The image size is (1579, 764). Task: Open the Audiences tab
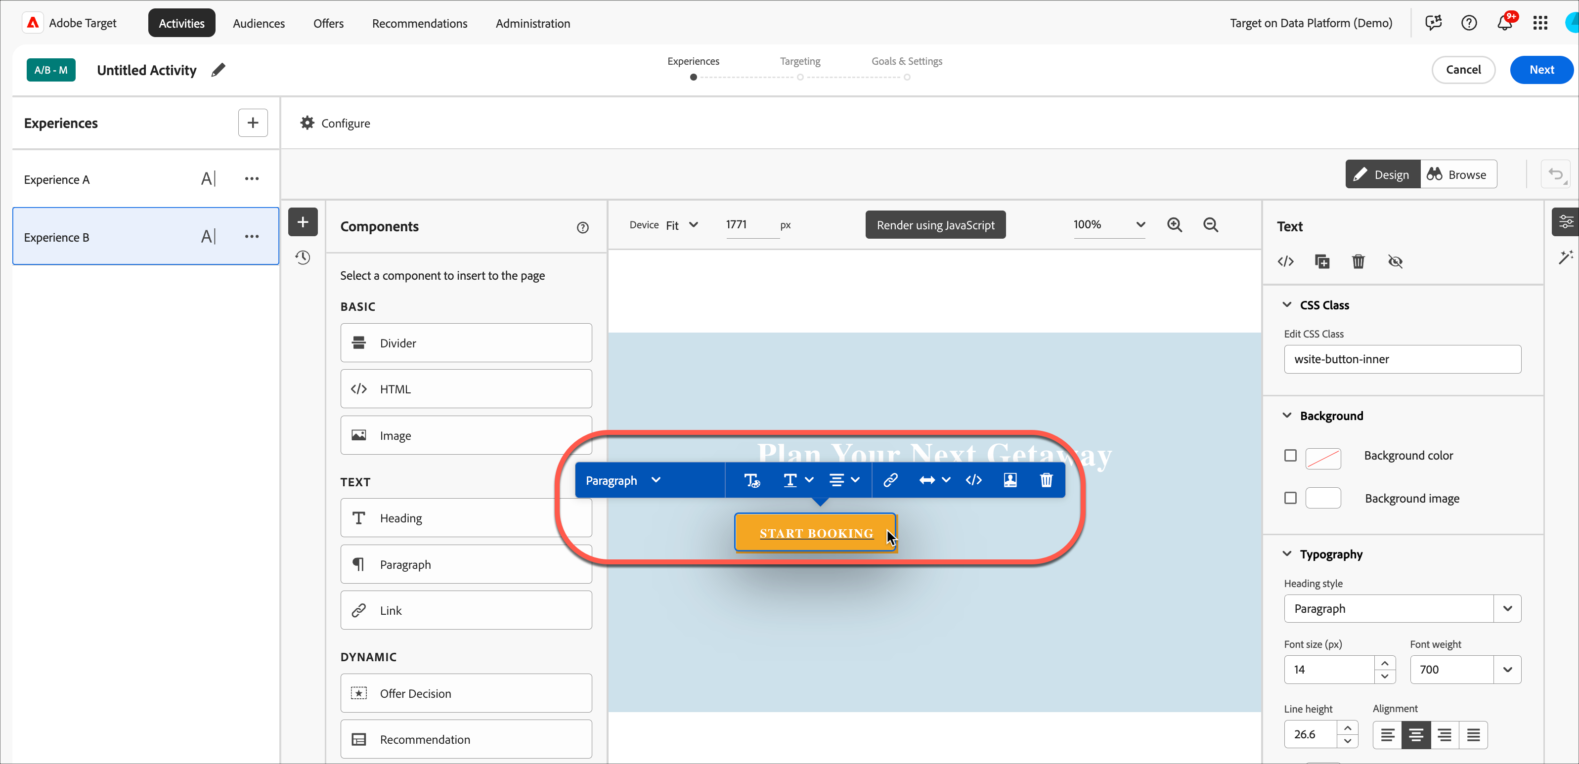pos(259,23)
